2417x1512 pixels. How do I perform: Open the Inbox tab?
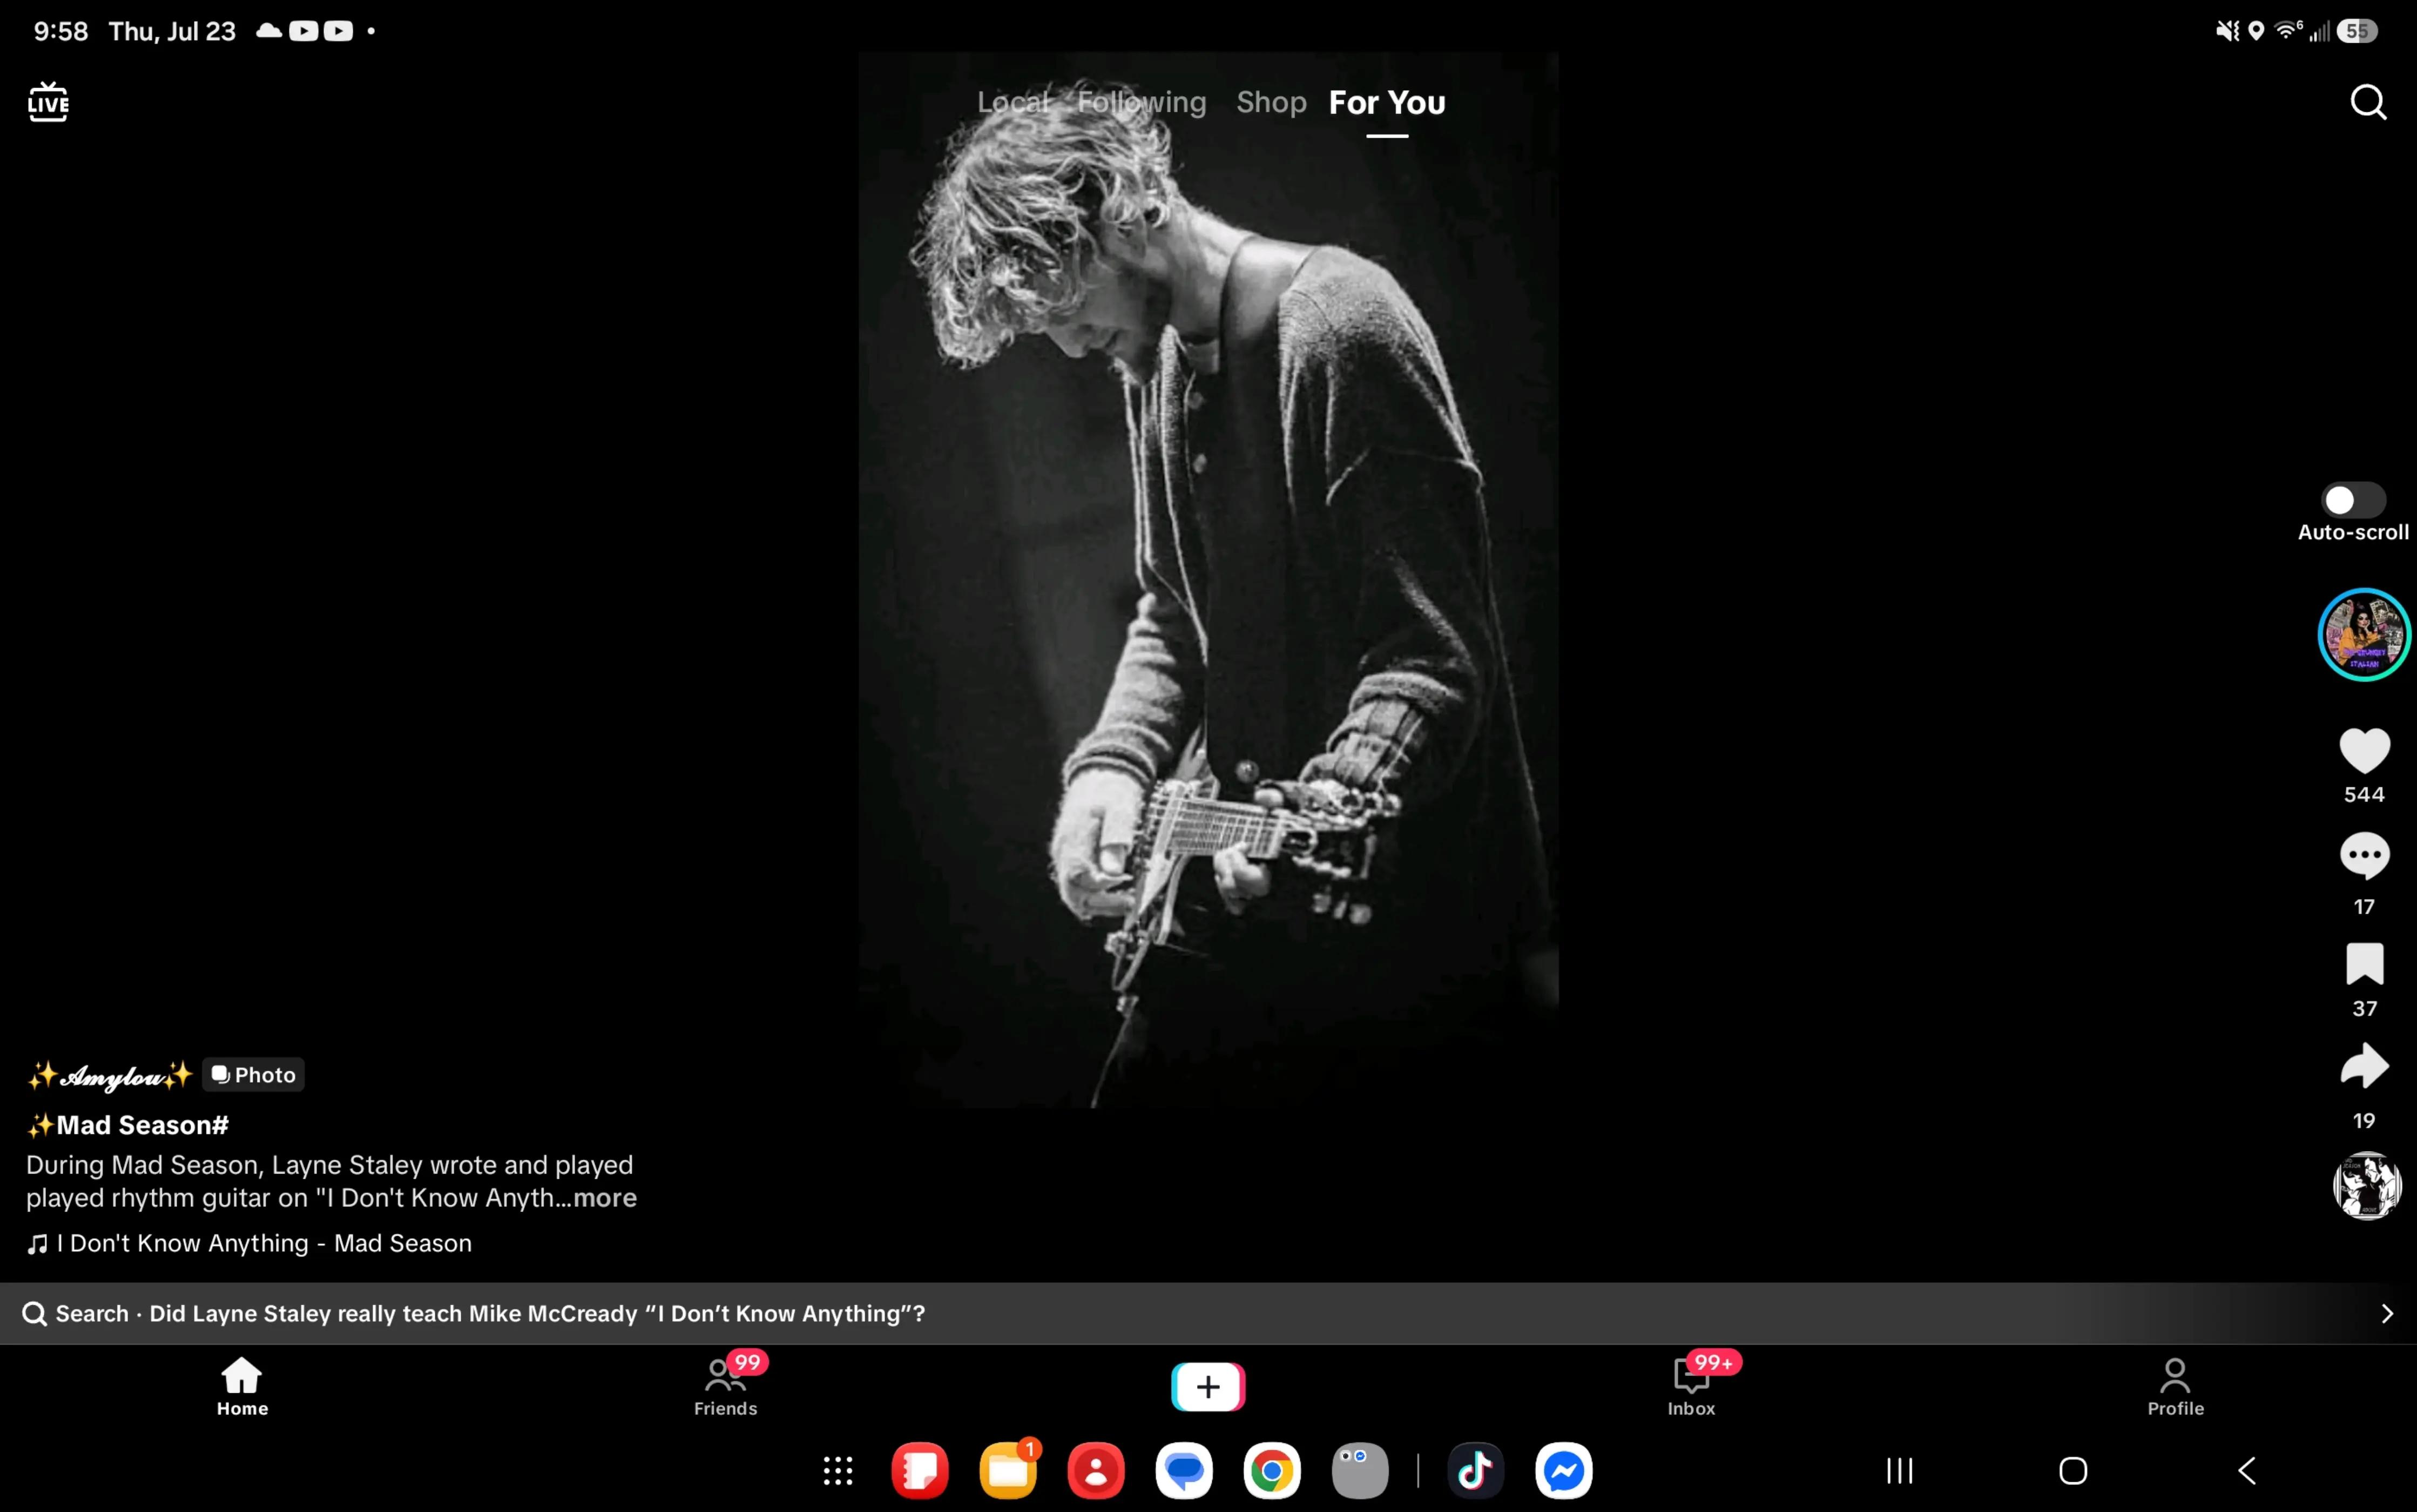click(x=1691, y=1387)
